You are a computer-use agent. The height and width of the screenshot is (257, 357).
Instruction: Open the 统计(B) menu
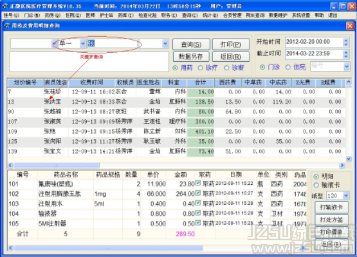210,15
